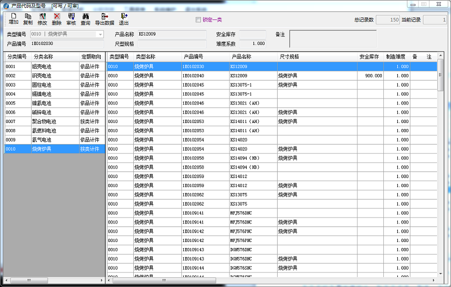Click the 删除 (Delete) toolbar icon
The width and height of the screenshot is (451, 287).
coord(57,19)
